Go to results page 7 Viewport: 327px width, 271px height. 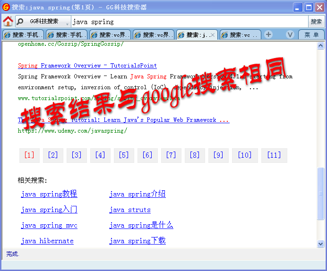(x=171, y=155)
